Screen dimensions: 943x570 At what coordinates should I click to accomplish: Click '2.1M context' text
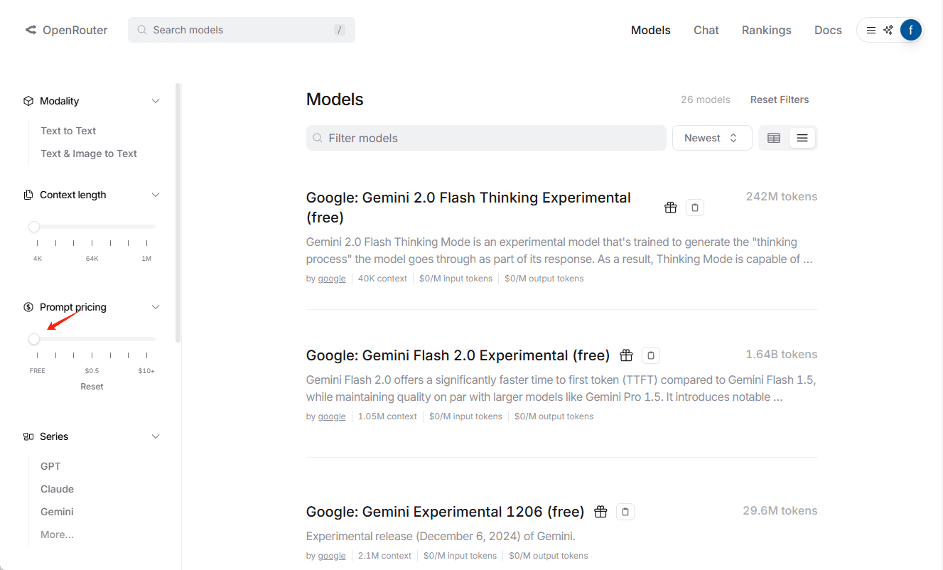tap(384, 556)
